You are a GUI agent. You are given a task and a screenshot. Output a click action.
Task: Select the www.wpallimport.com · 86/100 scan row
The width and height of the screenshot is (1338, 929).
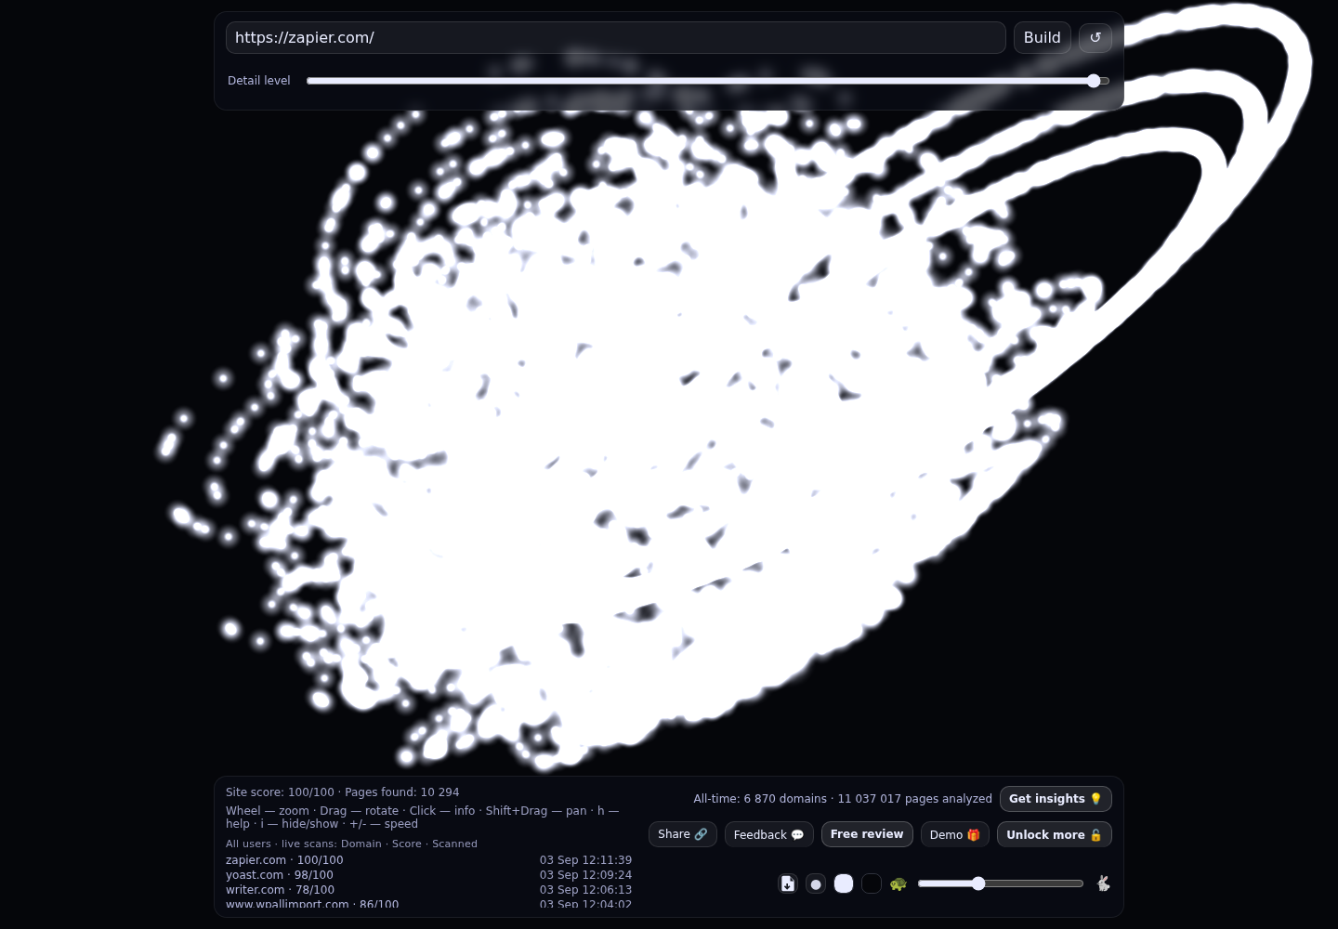(x=428, y=904)
